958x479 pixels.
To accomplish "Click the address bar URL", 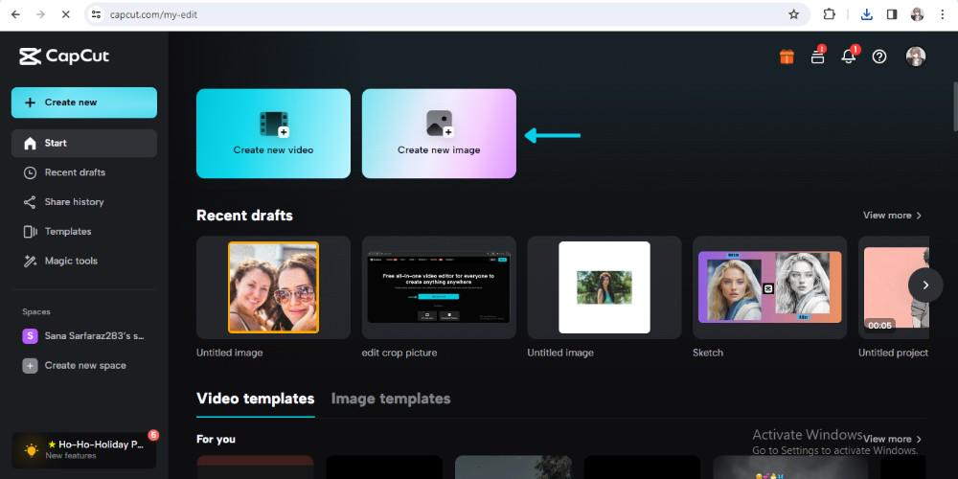I will point(153,14).
